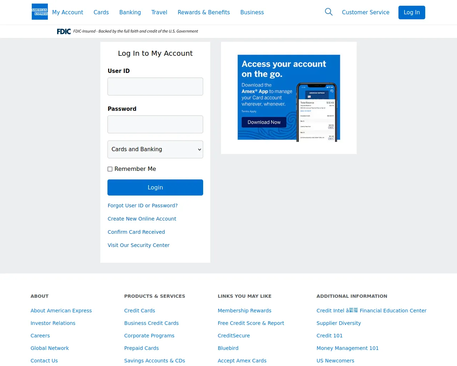Open Savings Accounts & CDs link
The height and width of the screenshot is (366, 457).
point(155,361)
